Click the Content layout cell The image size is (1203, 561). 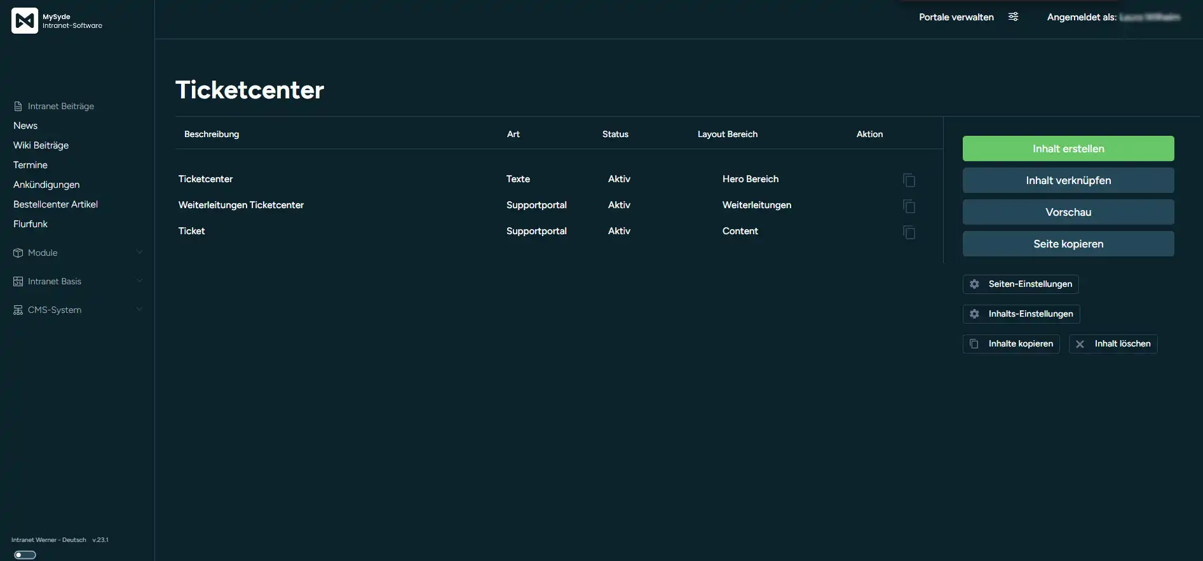pos(740,231)
